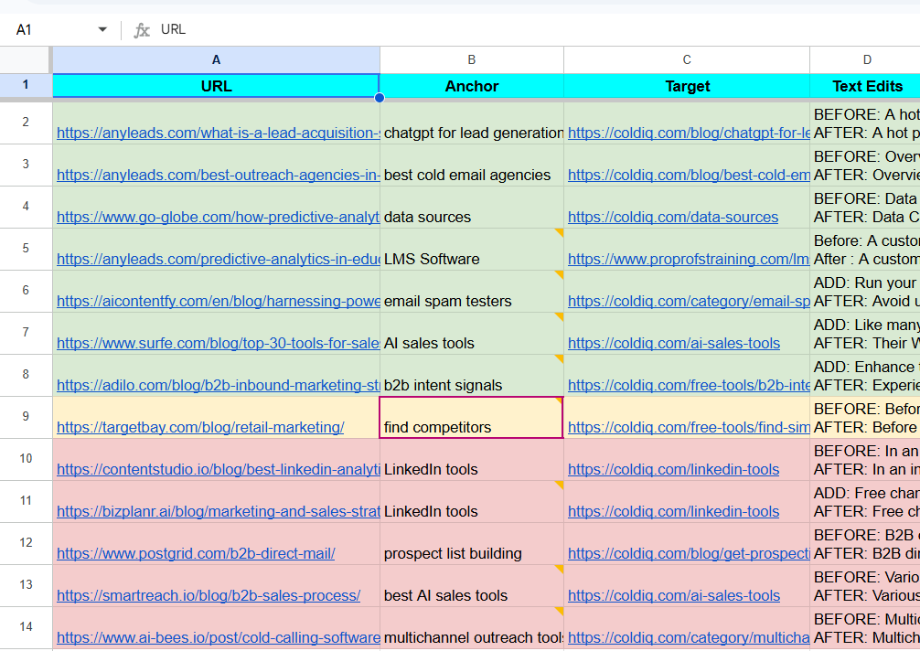Open coldiq chatgpt-for-lead target link

689,133
